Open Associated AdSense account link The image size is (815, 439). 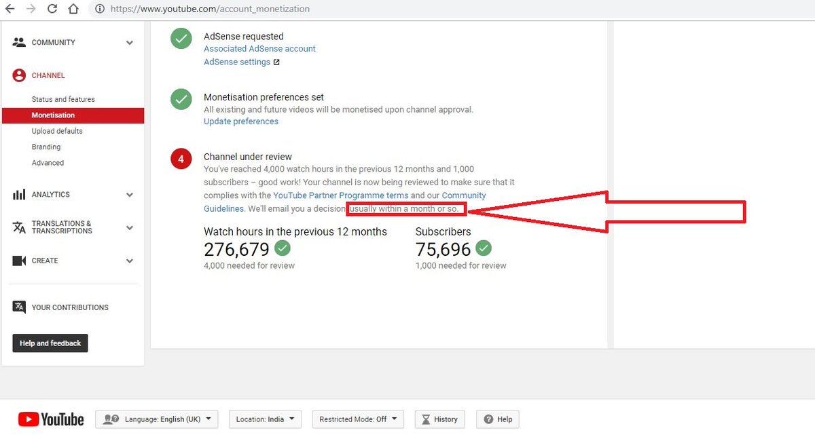[x=259, y=49]
